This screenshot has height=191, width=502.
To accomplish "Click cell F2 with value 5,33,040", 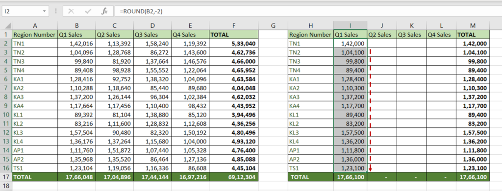I will tap(233, 44).
